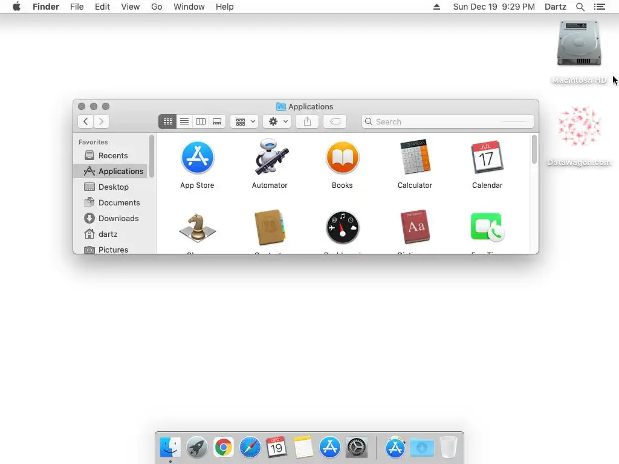Click the eject icon in menu bar

[x=436, y=7]
